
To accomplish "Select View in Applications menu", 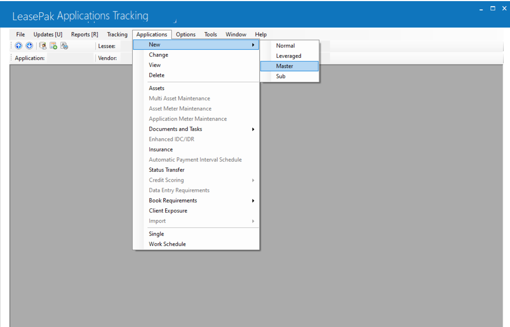I will (x=196, y=65).
